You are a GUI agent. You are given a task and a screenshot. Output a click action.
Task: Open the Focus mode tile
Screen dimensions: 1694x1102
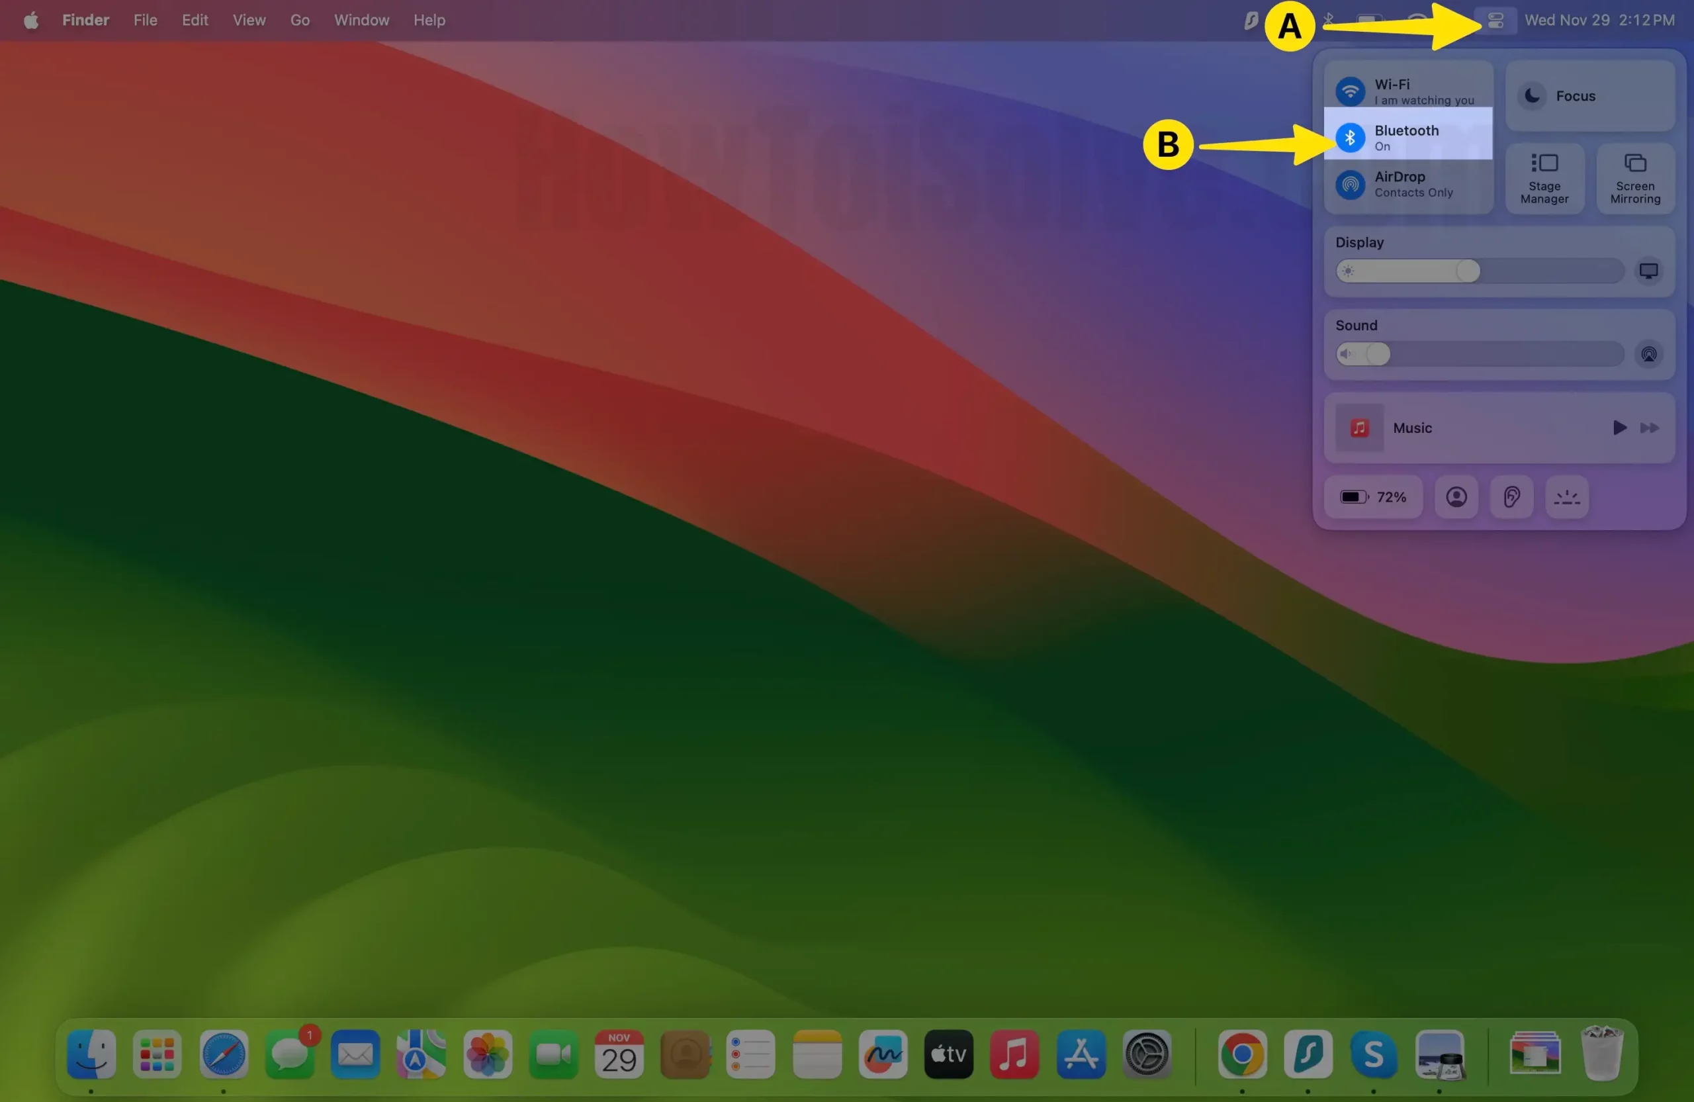pyautogui.click(x=1589, y=95)
